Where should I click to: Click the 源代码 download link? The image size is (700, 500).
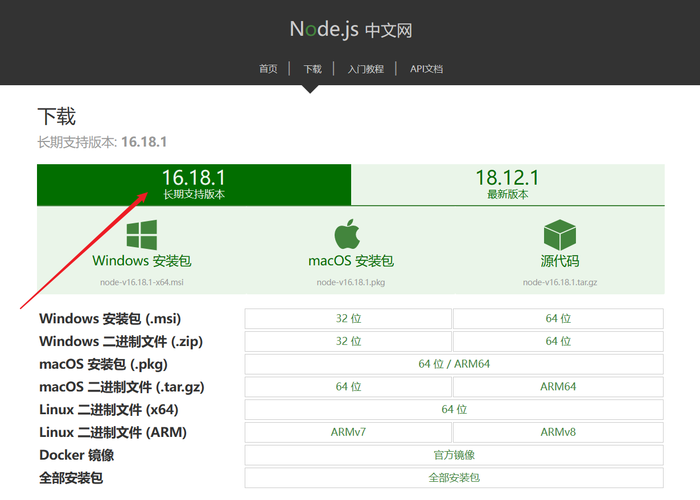(x=560, y=261)
